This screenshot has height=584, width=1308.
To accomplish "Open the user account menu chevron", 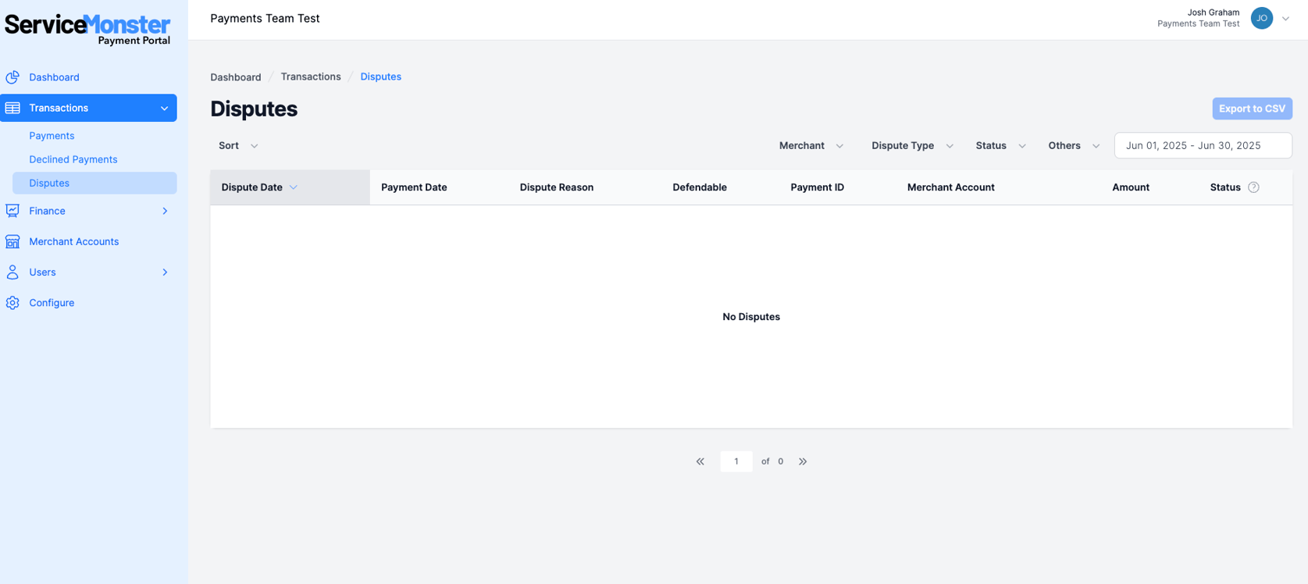I will coord(1285,19).
